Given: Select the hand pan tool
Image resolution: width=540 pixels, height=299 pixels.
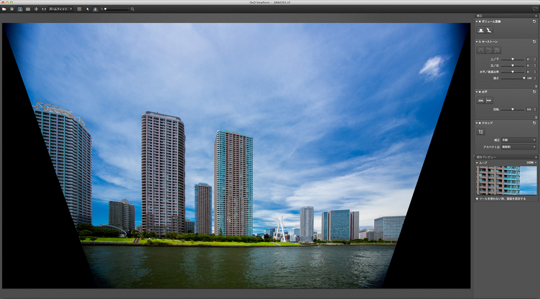Looking at the screenshot, I should (95, 9).
